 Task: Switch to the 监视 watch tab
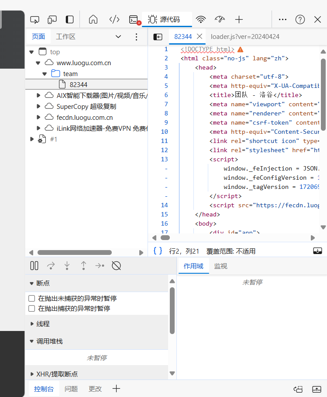[220, 266]
